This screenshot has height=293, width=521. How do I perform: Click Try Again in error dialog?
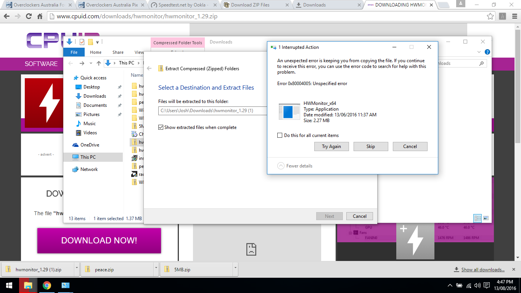[x=331, y=146]
